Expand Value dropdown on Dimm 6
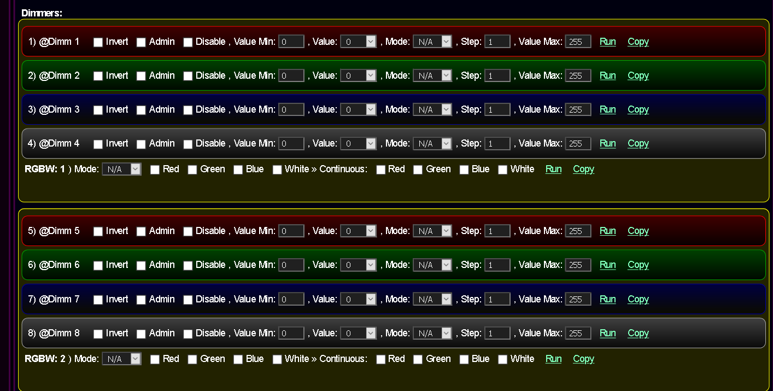 pos(359,265)
